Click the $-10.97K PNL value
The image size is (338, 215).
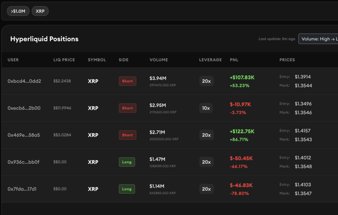pos(240,104)
